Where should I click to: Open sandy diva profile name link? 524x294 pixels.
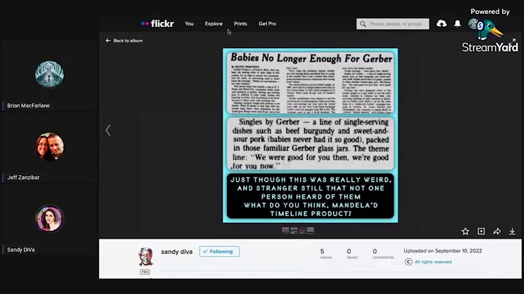177,252
